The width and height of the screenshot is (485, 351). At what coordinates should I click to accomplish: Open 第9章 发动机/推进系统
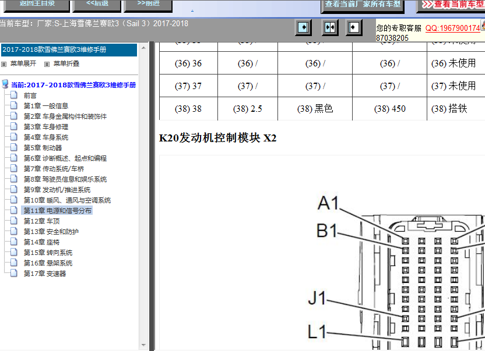pyautogui.click(x=57, y=190)
